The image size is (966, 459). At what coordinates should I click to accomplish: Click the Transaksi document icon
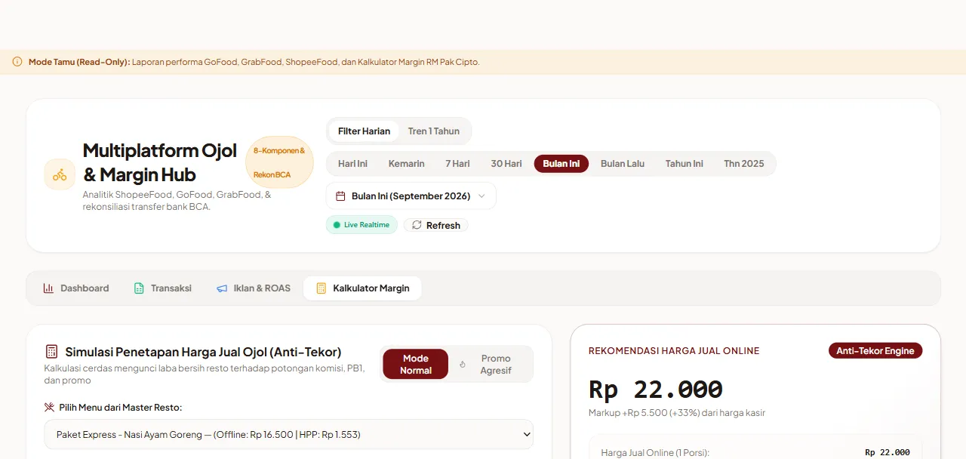point(139,288)
